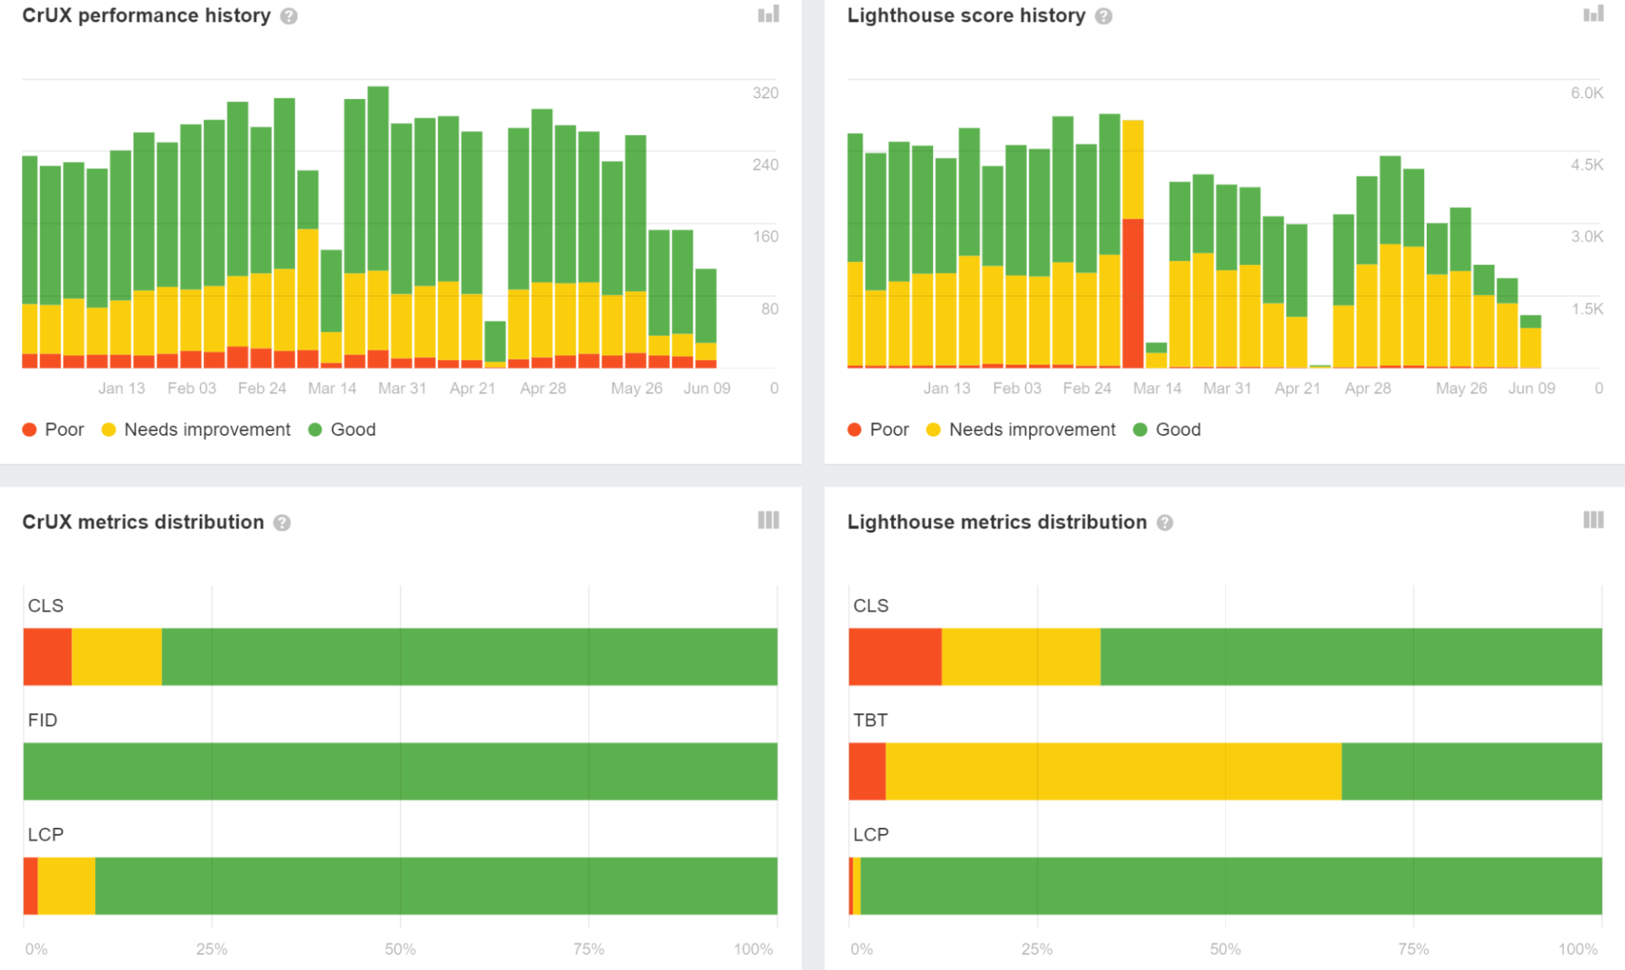The width and height of the screenshot is (1625, 970).
Task: Toggle Needs improvement in Lighthouse score legend
Action: (x=1022, y=429)
